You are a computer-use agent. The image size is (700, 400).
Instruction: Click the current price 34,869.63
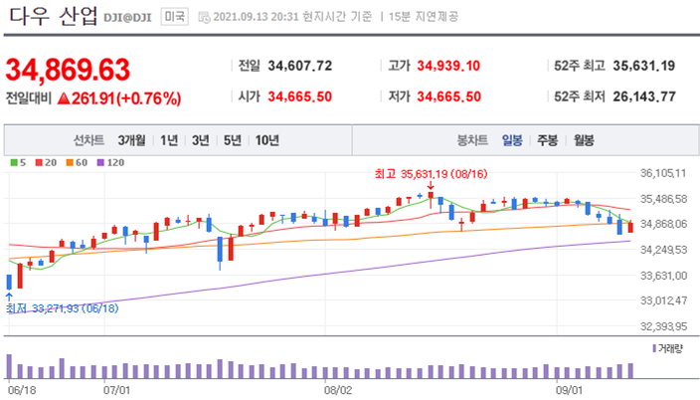pos(68,70)
